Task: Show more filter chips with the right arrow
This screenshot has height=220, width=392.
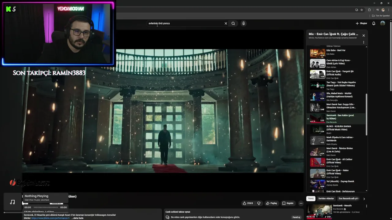Action: pyautogui.click(x=364, y=199)
